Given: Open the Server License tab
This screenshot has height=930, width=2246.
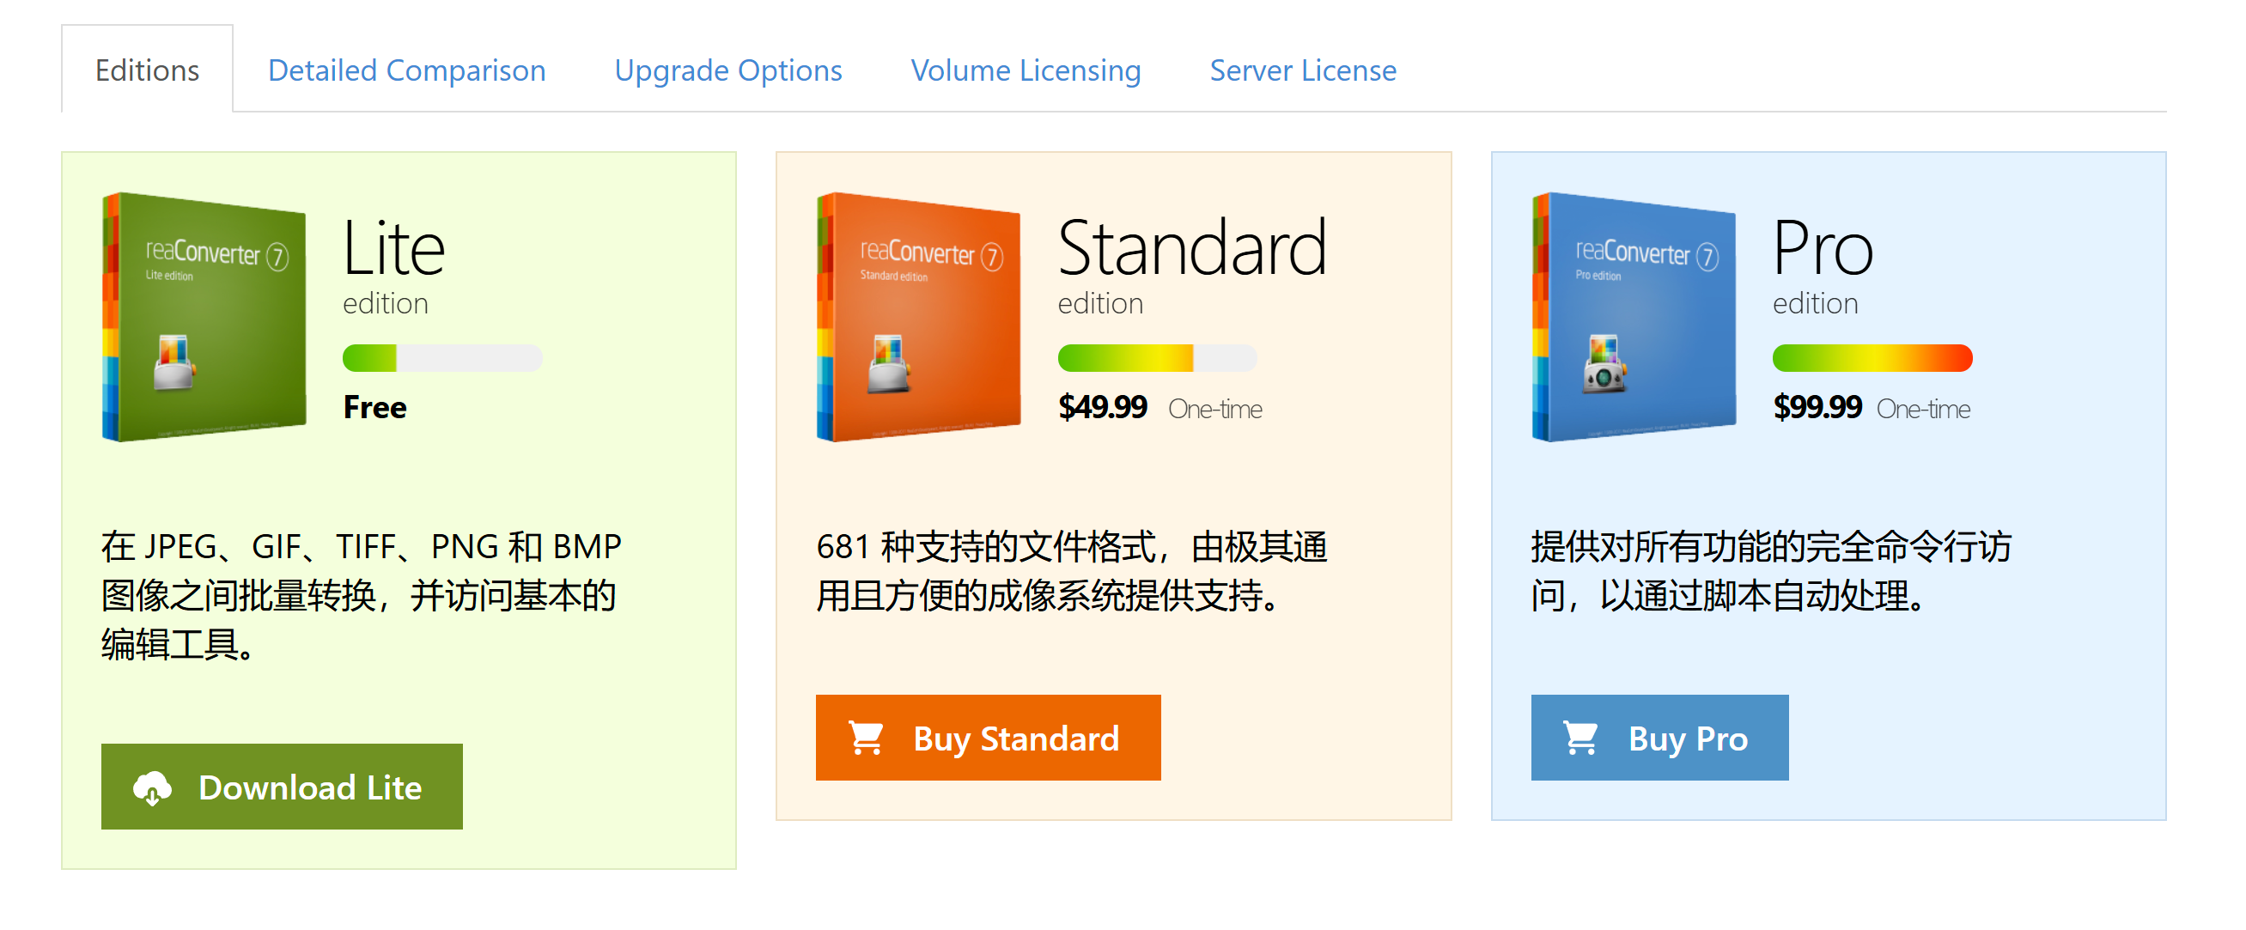Looking at the screenshot, I should [1301, 70].
